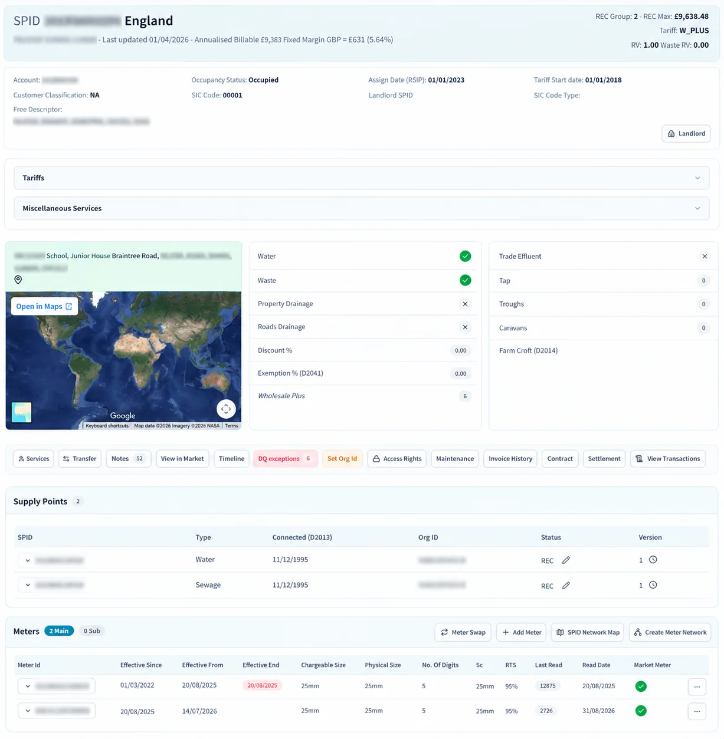Open Notes with 52 entries
This screenshot has width=724, height=739.
[129, 458]
